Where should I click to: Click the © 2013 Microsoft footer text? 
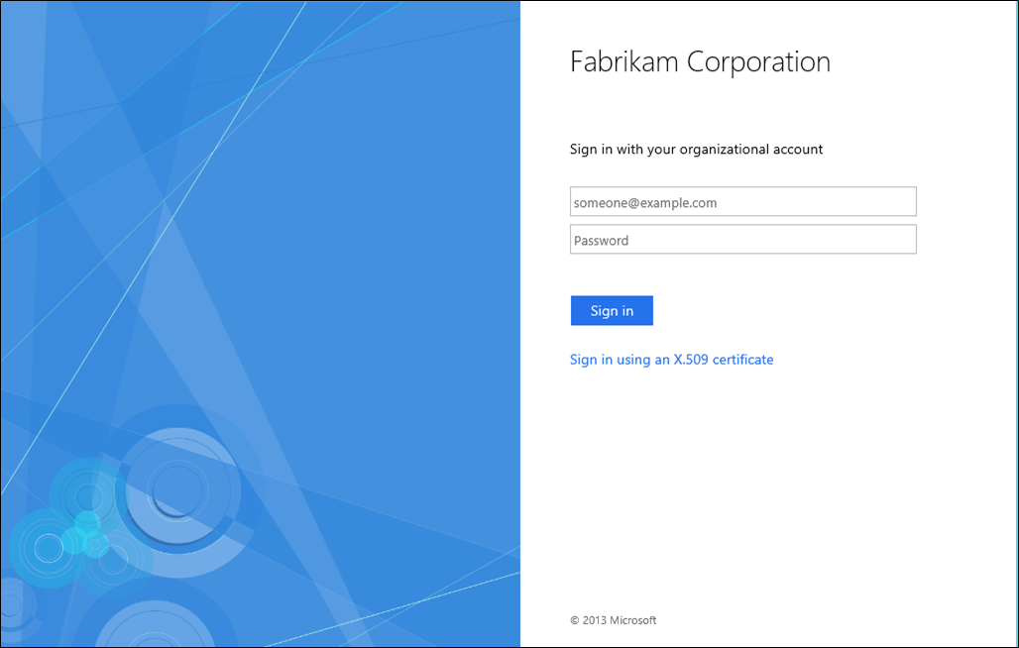(613, 620)
